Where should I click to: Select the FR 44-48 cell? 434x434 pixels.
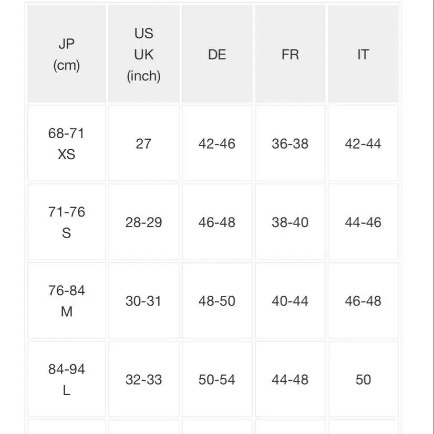(290, 379)
